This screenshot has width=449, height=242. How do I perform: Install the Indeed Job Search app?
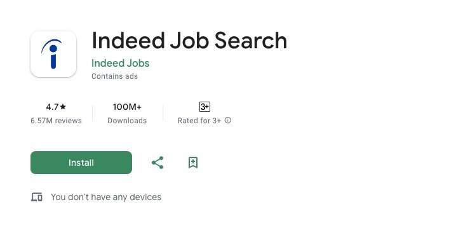(81, 163)
